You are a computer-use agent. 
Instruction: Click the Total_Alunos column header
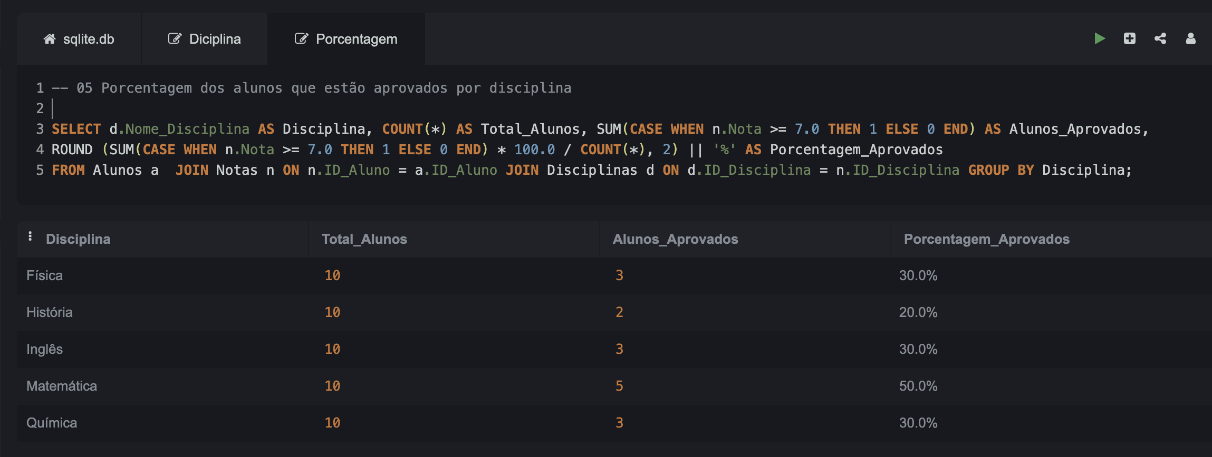click(364, 239)
